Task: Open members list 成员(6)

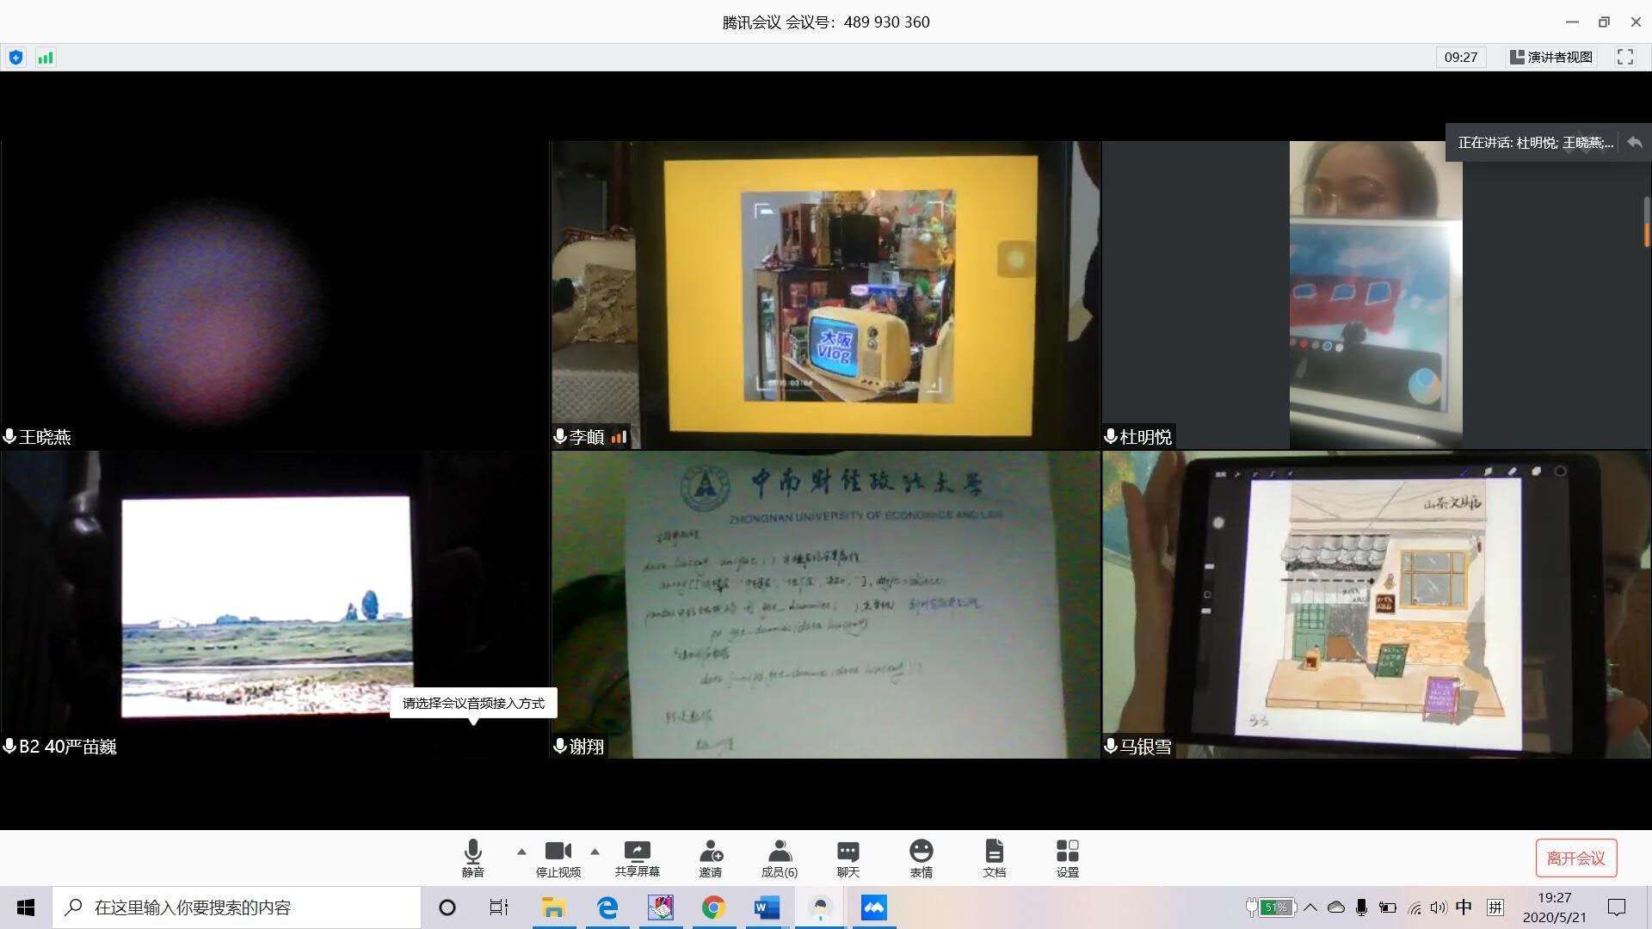Action: pos(780,858)
